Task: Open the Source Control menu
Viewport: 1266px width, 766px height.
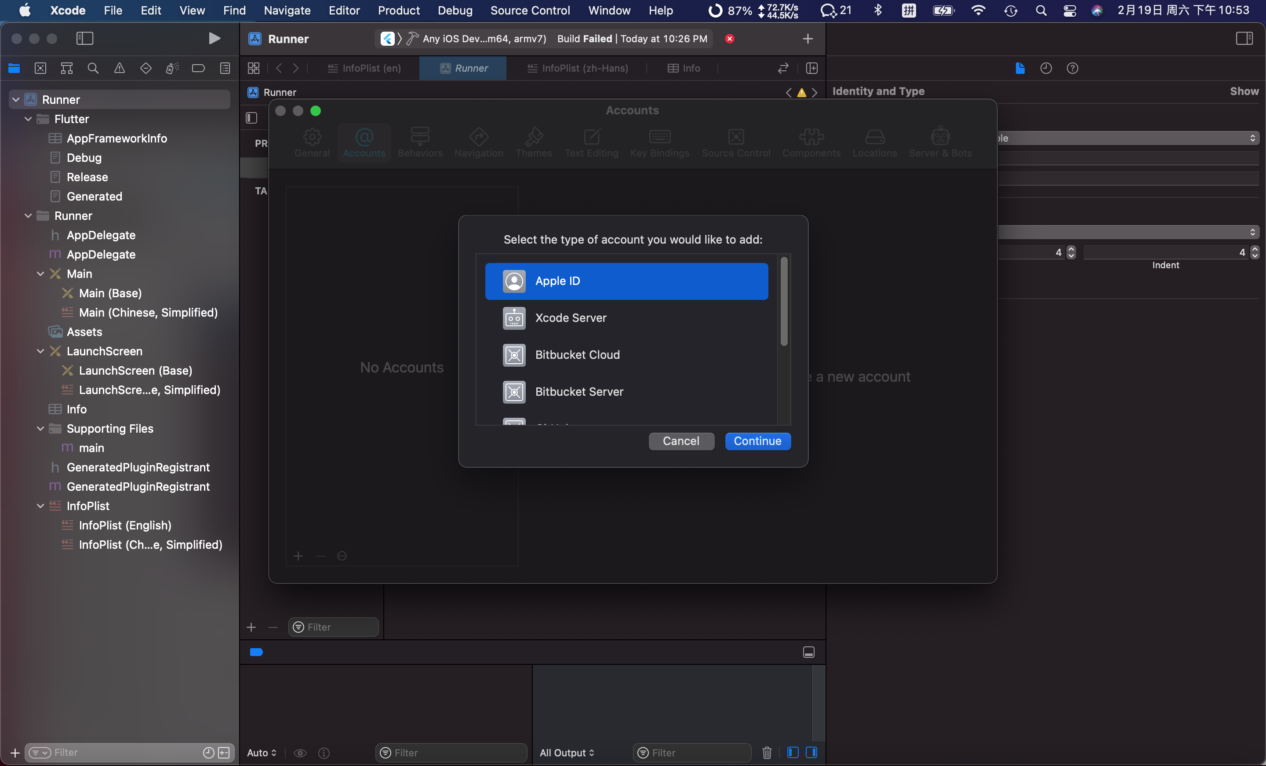Action: 530,10
